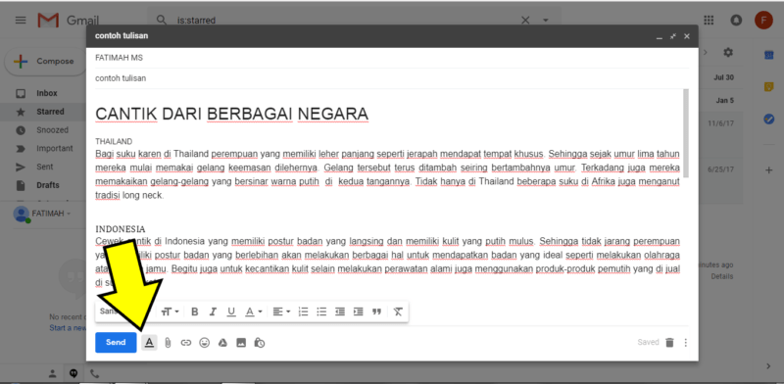784x384 pixels.
Task: Open Calendar in side panel
Action: [769, 56]
